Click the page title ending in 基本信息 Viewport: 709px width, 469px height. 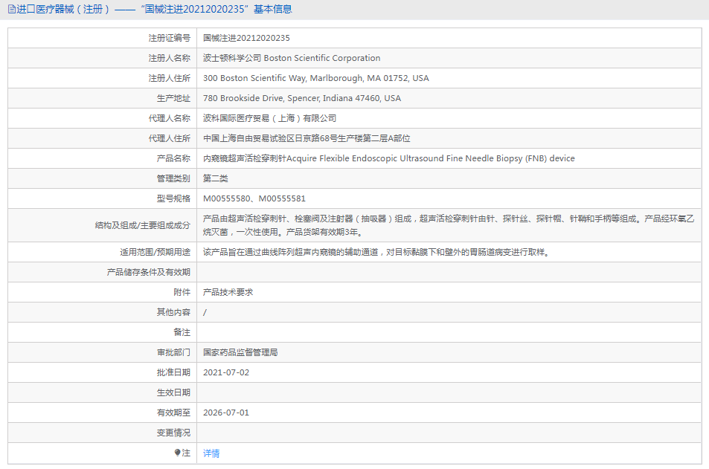154,10
